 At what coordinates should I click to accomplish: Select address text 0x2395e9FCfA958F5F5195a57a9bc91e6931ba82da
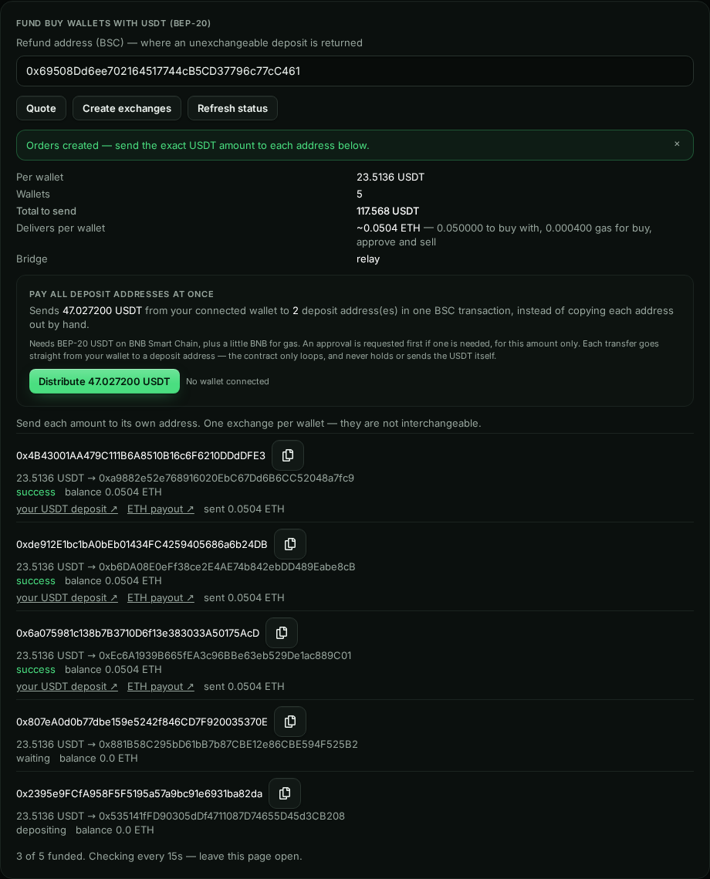pyautogui.click(x=139, y=793)
